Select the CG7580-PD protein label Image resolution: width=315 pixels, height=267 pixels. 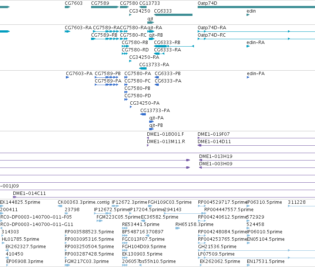138,96
